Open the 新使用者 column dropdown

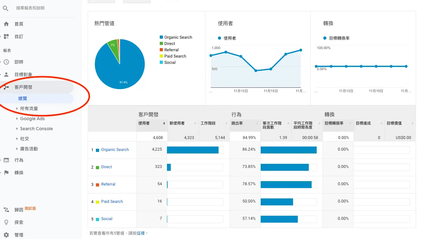(195, 123)
